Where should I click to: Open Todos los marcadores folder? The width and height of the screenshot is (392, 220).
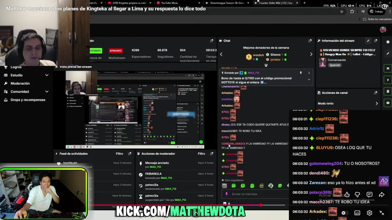[377, 19]
